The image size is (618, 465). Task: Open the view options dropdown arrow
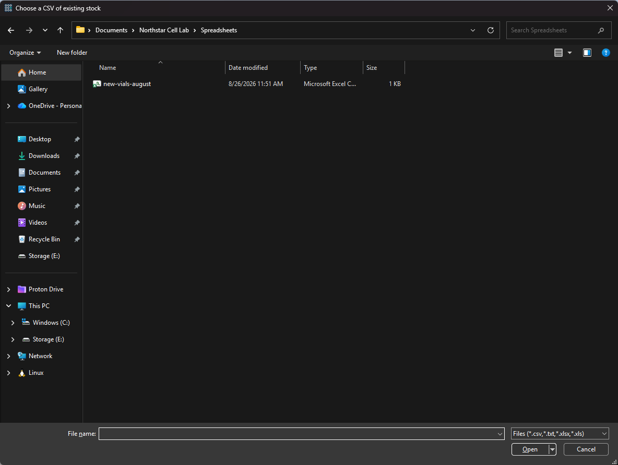(x=569, y=53)
